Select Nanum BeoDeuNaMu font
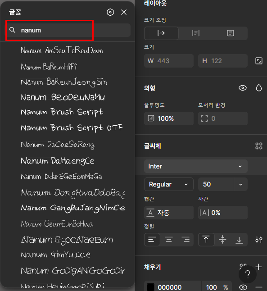This screenshot has width=267, height=291. coord(63,97)
